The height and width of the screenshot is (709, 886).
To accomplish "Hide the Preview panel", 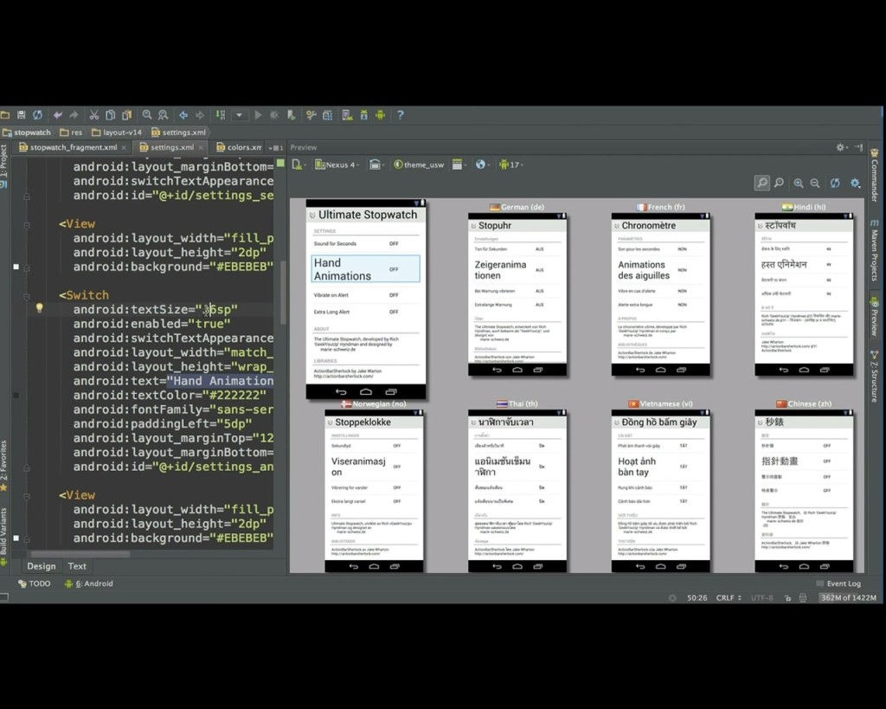I will (859, 147).
